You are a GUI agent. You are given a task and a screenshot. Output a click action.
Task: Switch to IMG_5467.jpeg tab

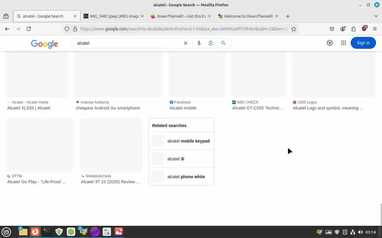coord(115,16)
